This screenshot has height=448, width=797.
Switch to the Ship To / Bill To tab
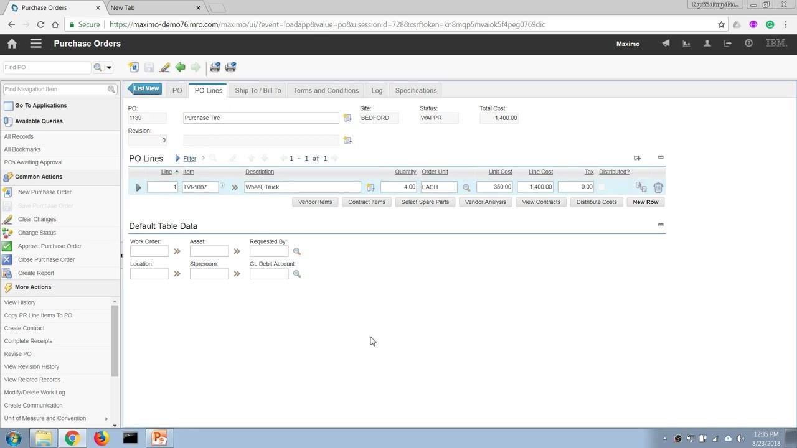[258, 90]
